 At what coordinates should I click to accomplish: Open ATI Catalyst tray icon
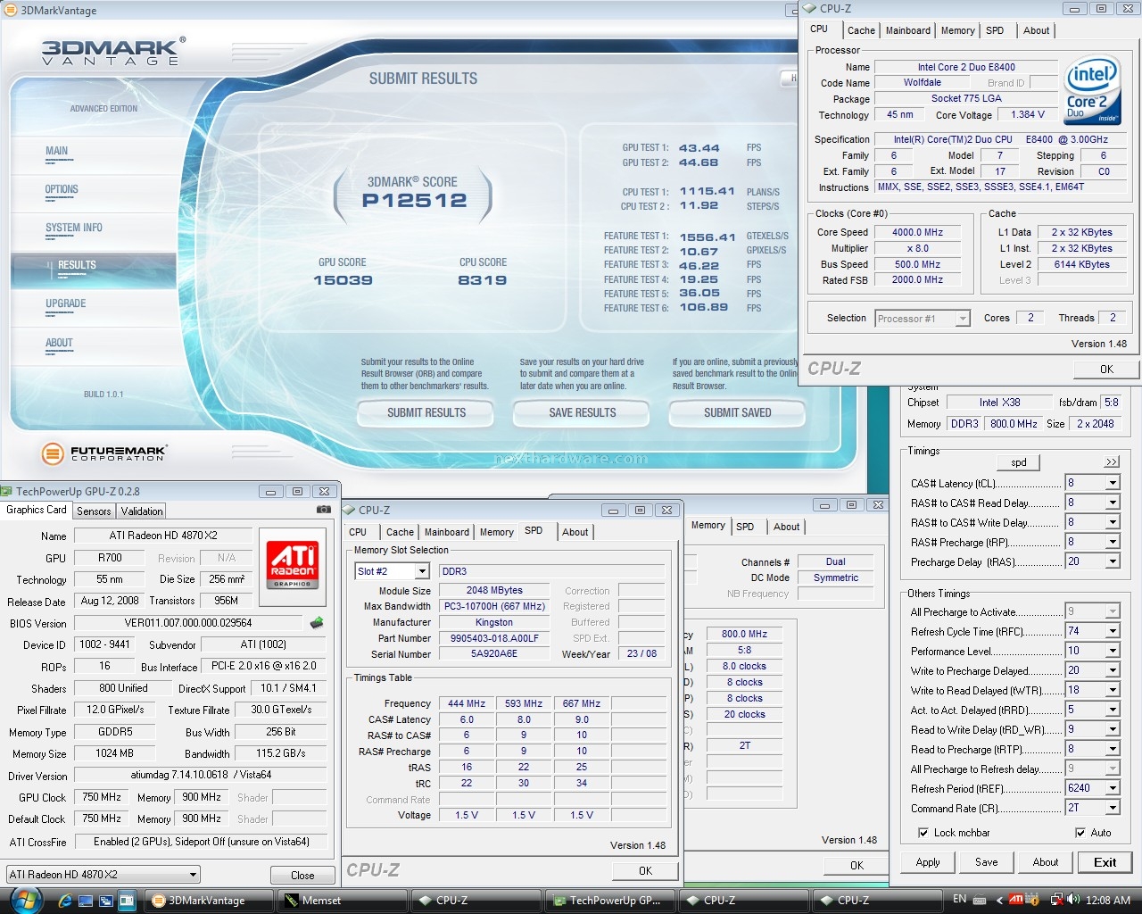coord(1015,900)
